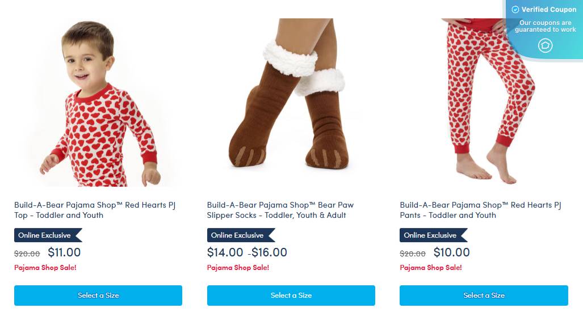Screen dimensions: 583x325
Task: Click the Verified Coupon checkmark icon
Action: [x=515, y=10]
